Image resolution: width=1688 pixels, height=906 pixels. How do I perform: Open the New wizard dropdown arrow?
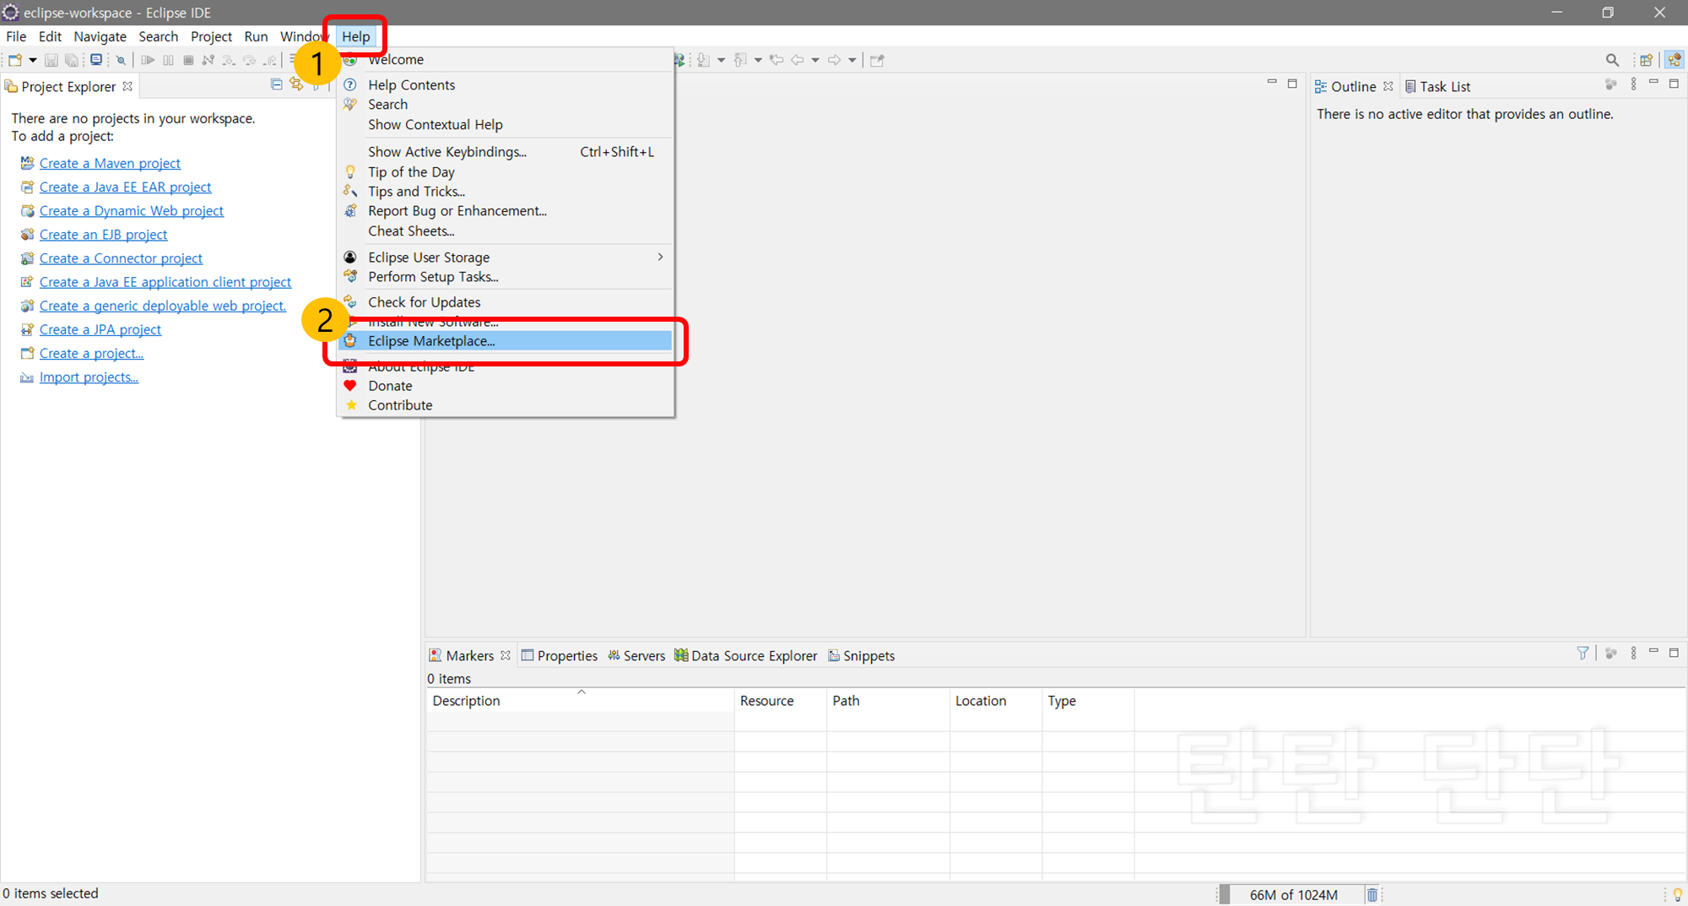pyautogui.click(x=33, y=60)
